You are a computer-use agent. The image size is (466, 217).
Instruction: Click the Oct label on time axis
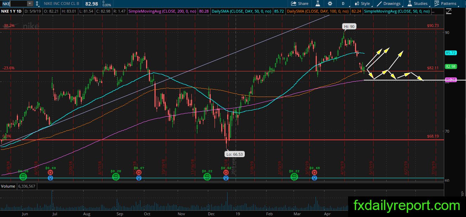tap(147, 213)
